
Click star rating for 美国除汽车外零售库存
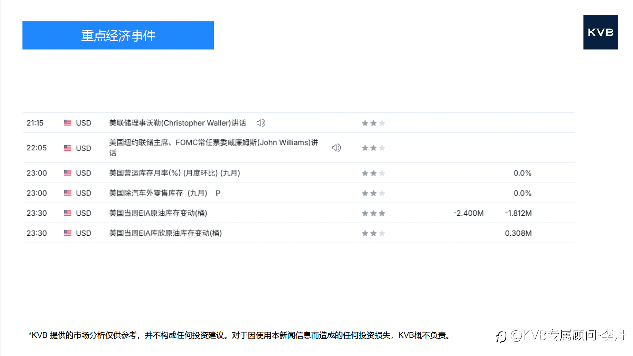(374, 193)
